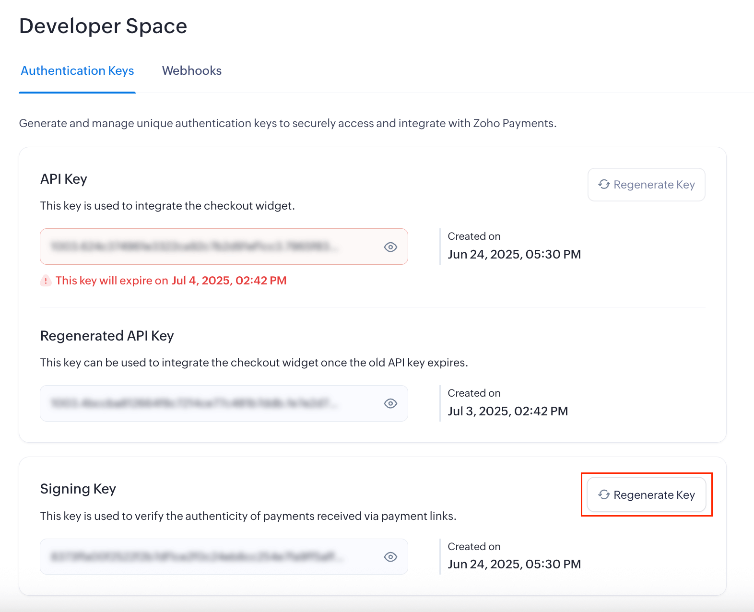Reveal the expiring API Key with eye icon

(390, 247)
